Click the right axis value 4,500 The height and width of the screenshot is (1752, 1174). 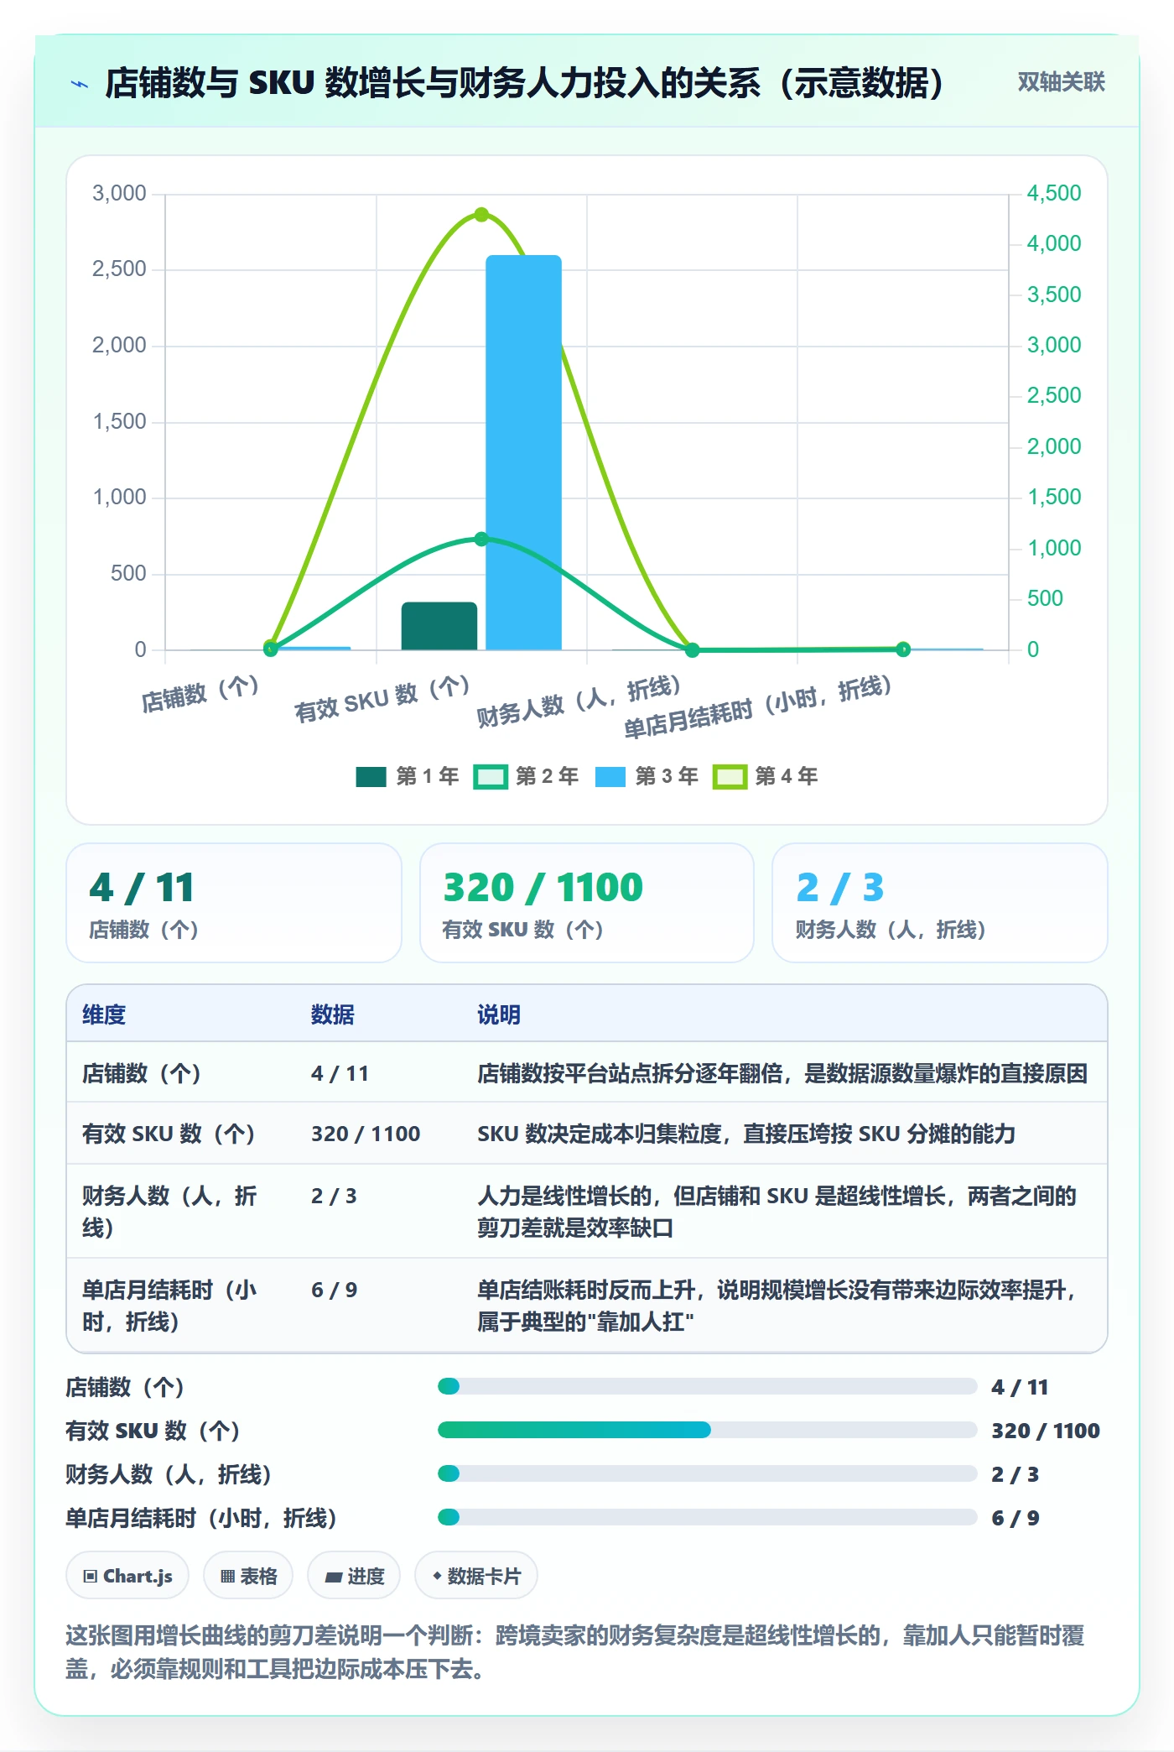point(1054,193)
